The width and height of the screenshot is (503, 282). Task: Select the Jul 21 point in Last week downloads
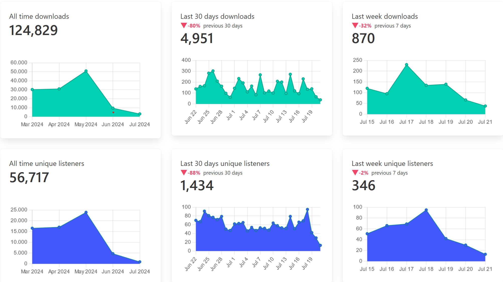coord(485,106)
